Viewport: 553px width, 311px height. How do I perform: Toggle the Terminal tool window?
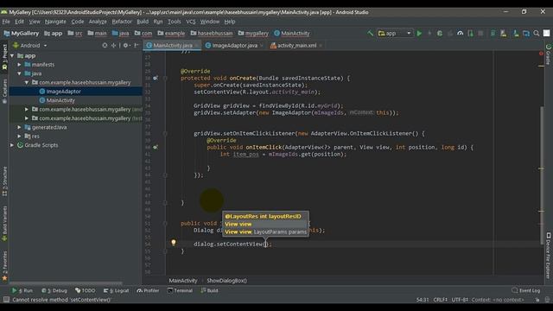pyautogui.click(x=180, y=290)
